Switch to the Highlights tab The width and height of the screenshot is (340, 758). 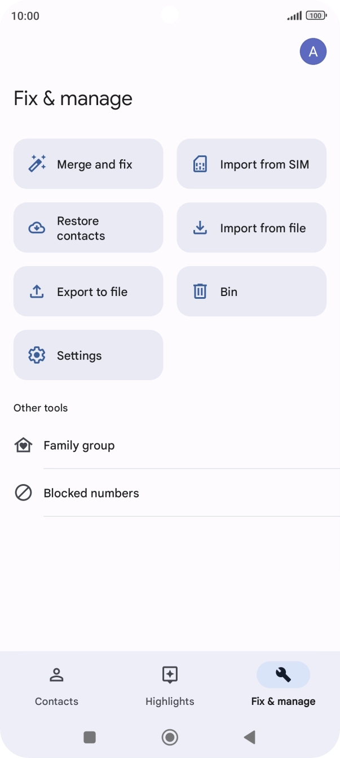click(x=170, y=686)
